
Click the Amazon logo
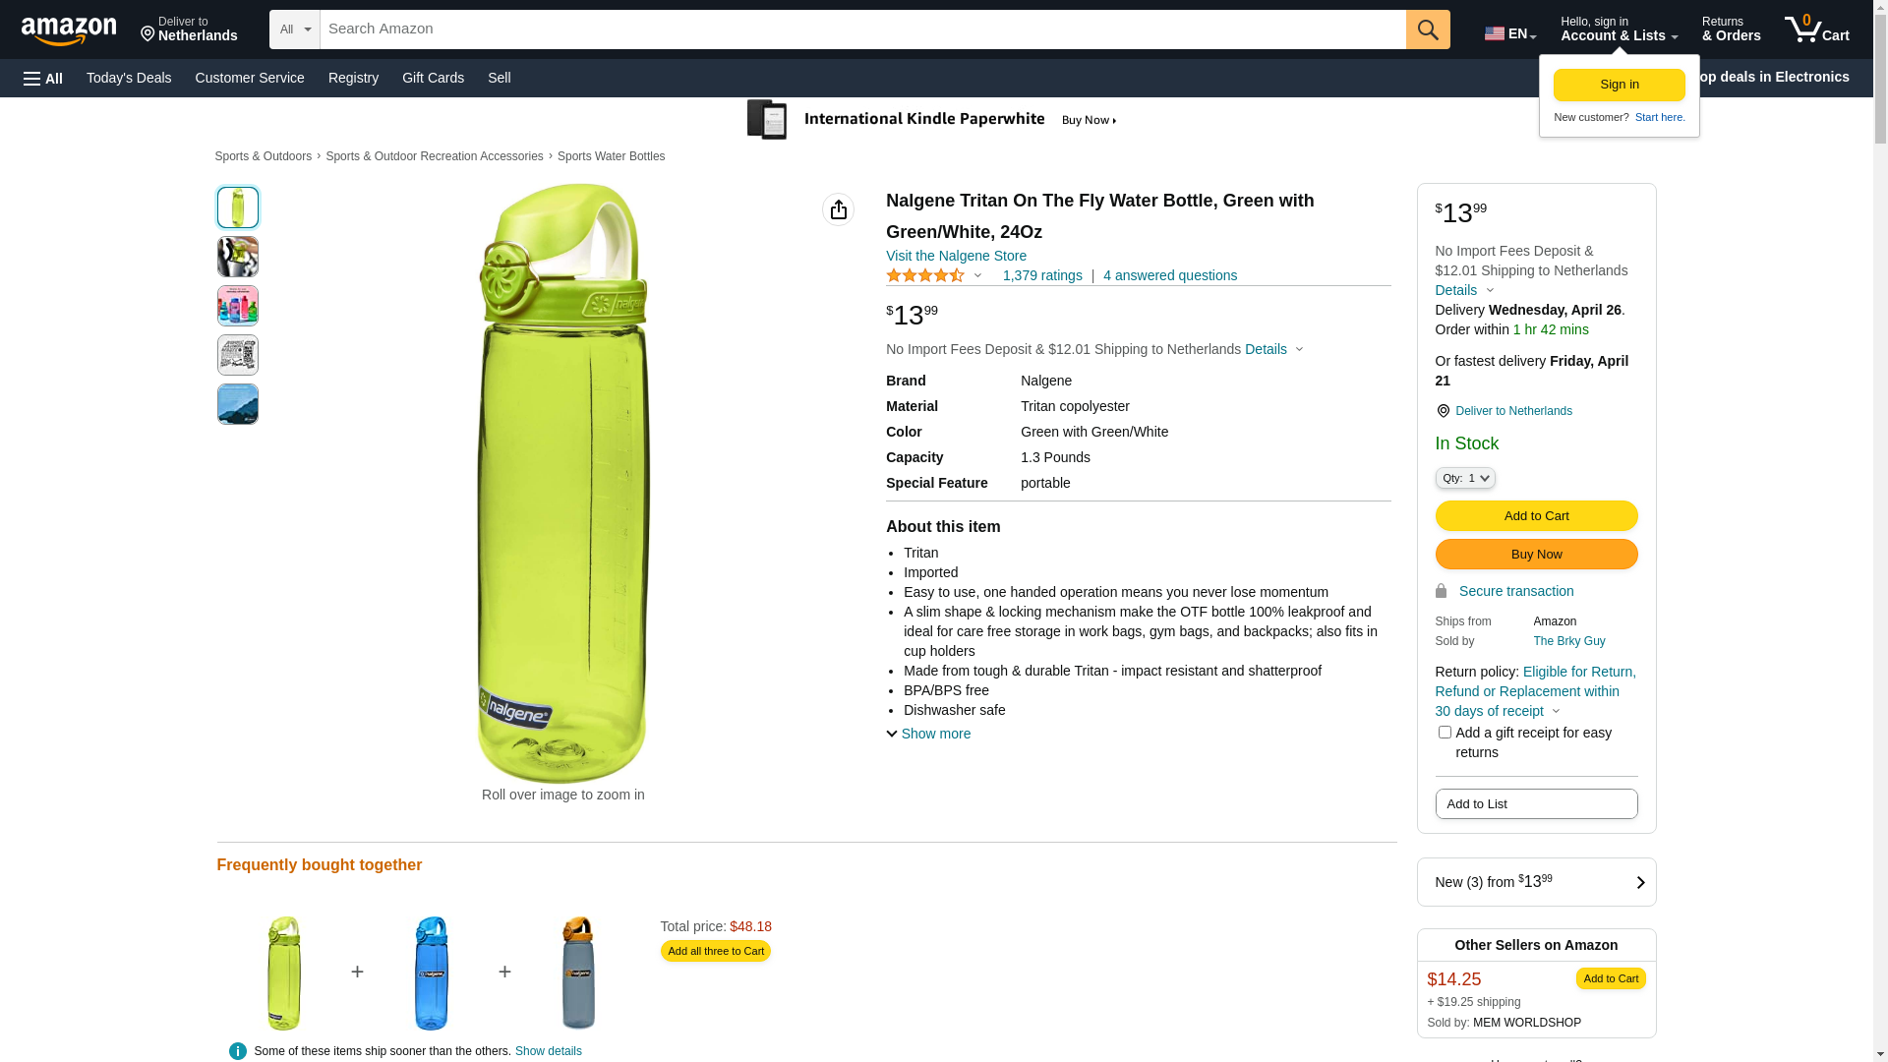pos(69,30)
